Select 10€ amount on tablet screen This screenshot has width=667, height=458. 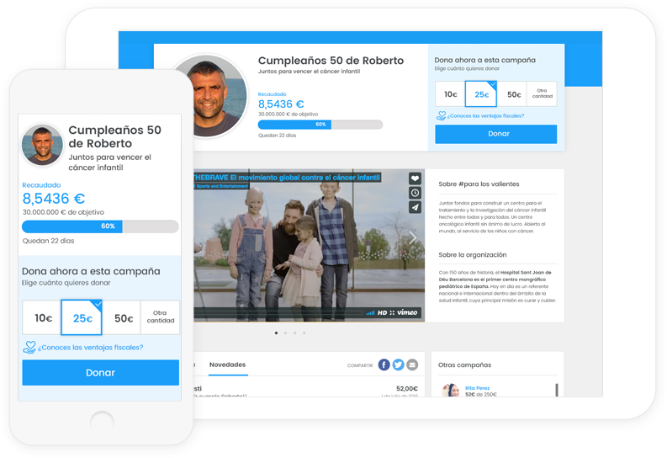450,94
